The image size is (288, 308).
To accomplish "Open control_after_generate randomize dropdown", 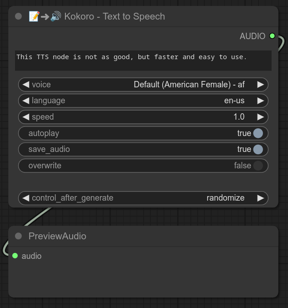I will [225, 198].
